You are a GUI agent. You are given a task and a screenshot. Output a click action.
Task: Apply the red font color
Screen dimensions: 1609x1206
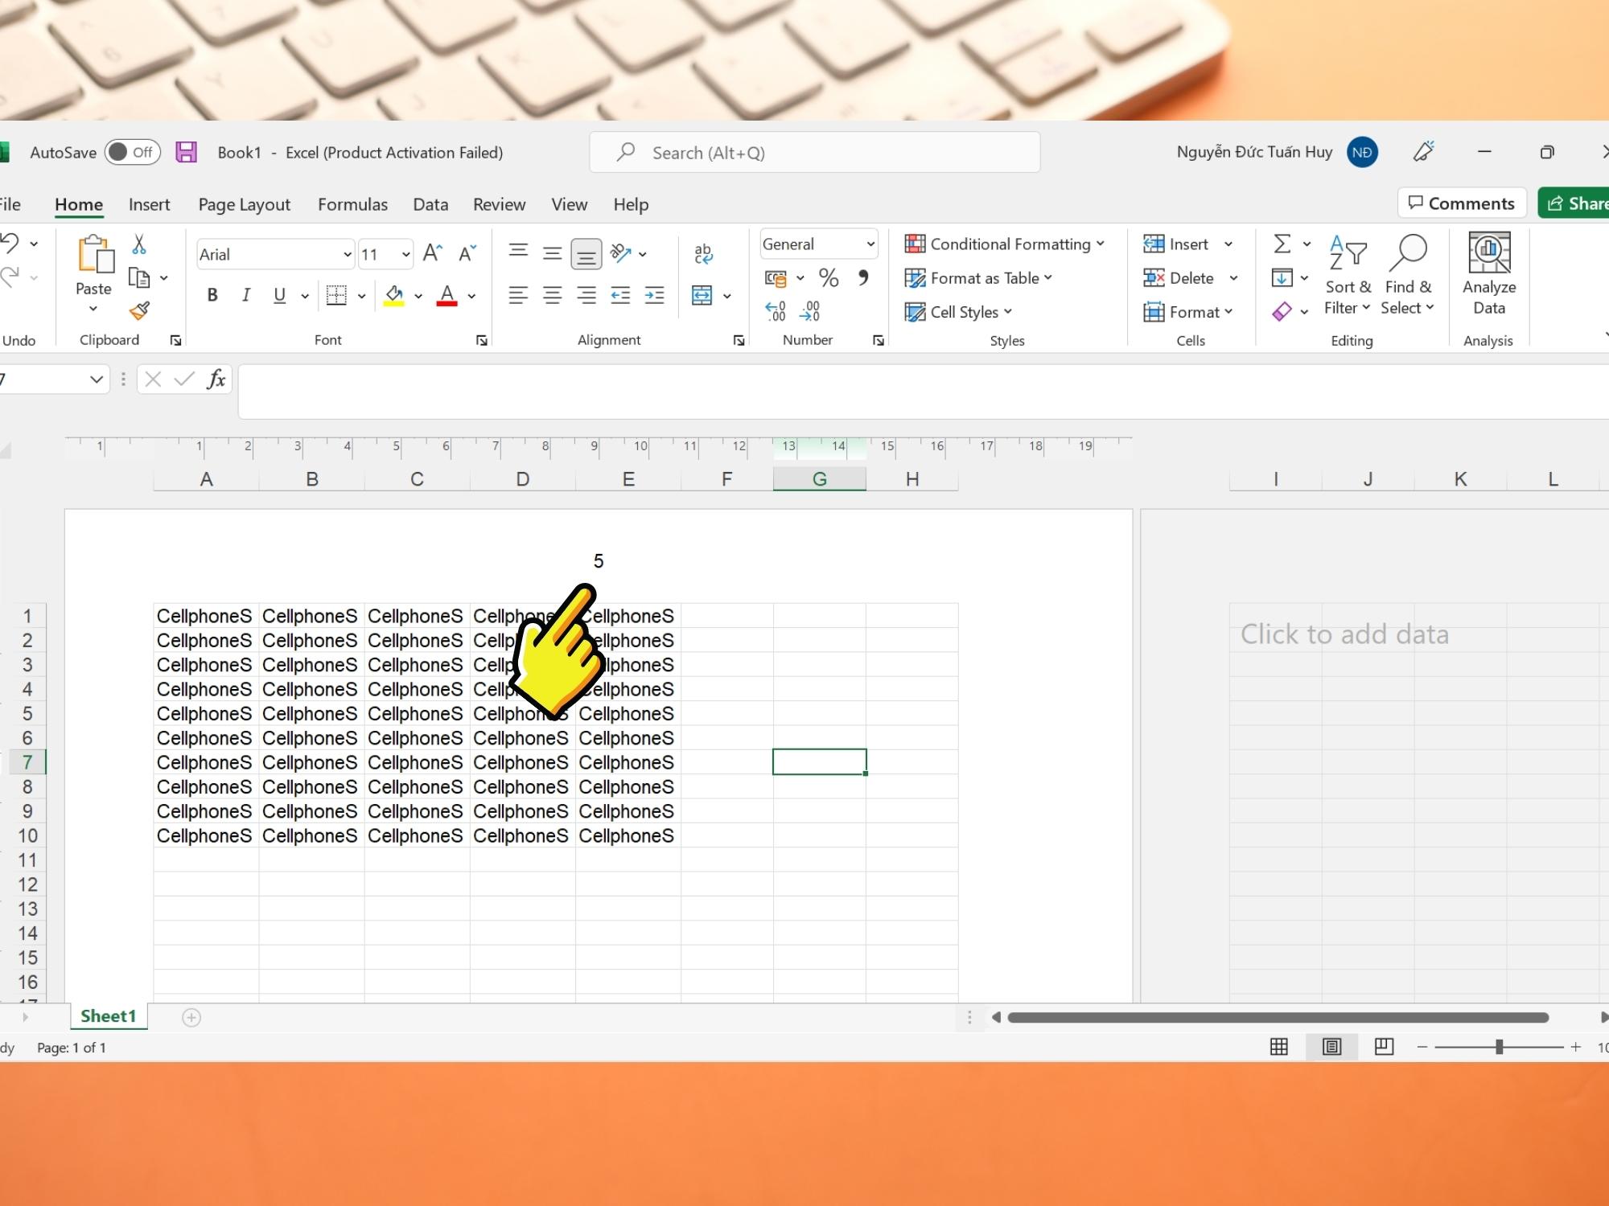pyautogui.click(x=447, y=295)
